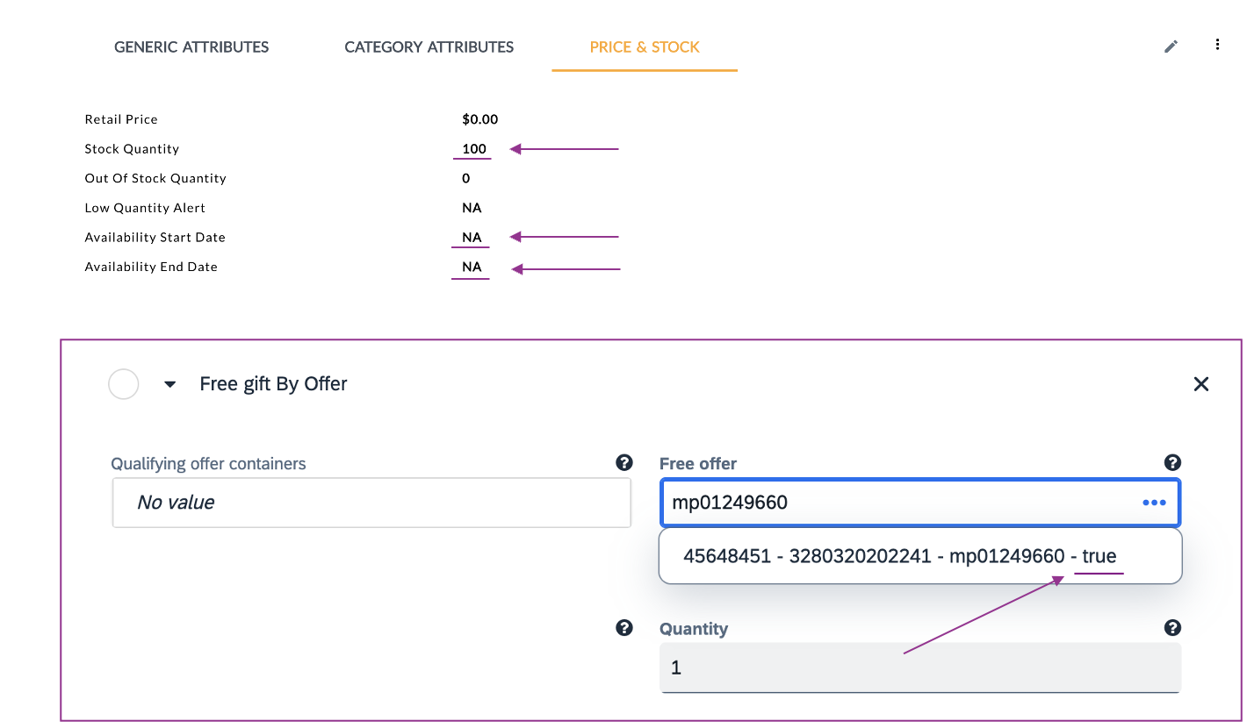The width and height of the screenshot is (1247, 728).
Task: Click the pencil edit icon
Action: 1171,46
